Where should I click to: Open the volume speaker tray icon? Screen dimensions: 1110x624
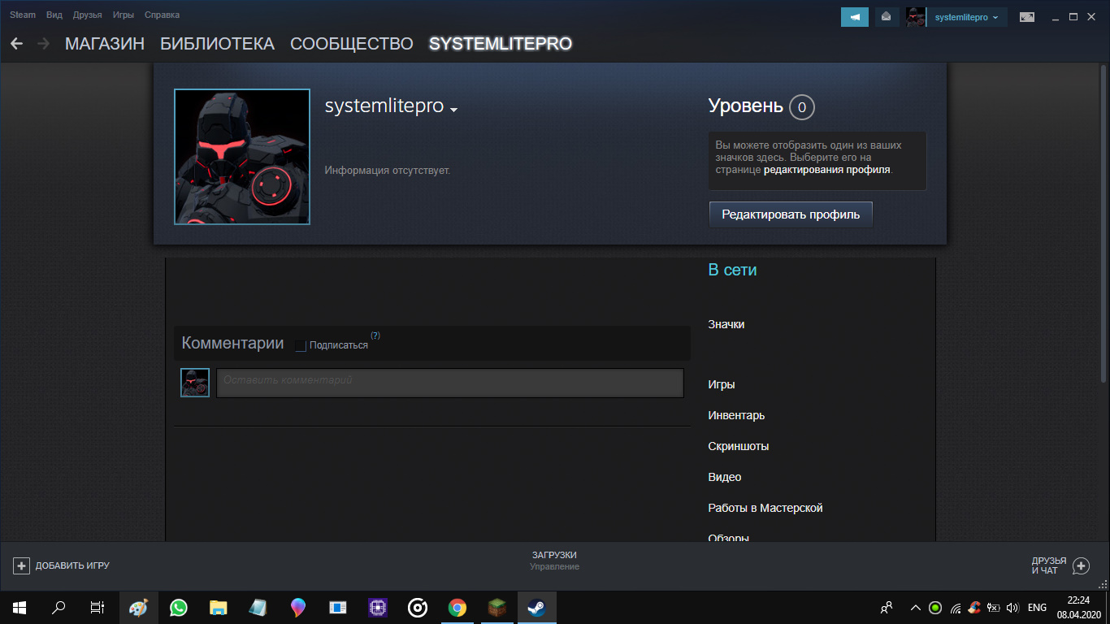(x=1012, y=607)
